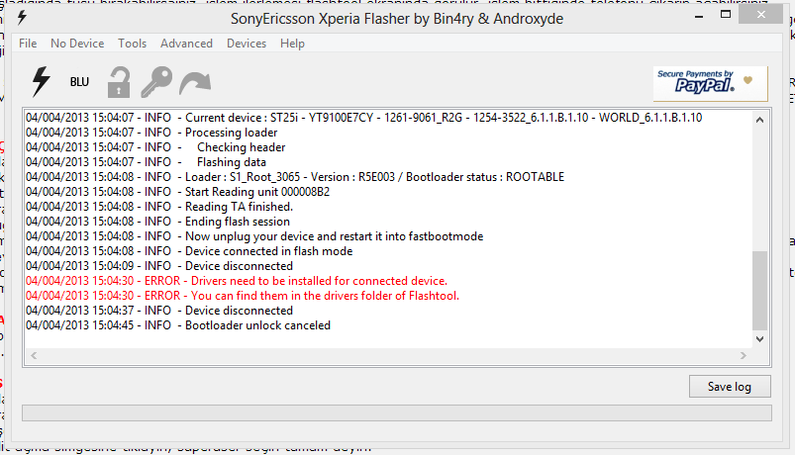
Task: Click the horizontal scrollbar left arrow
Action: (x=34, y=356)
